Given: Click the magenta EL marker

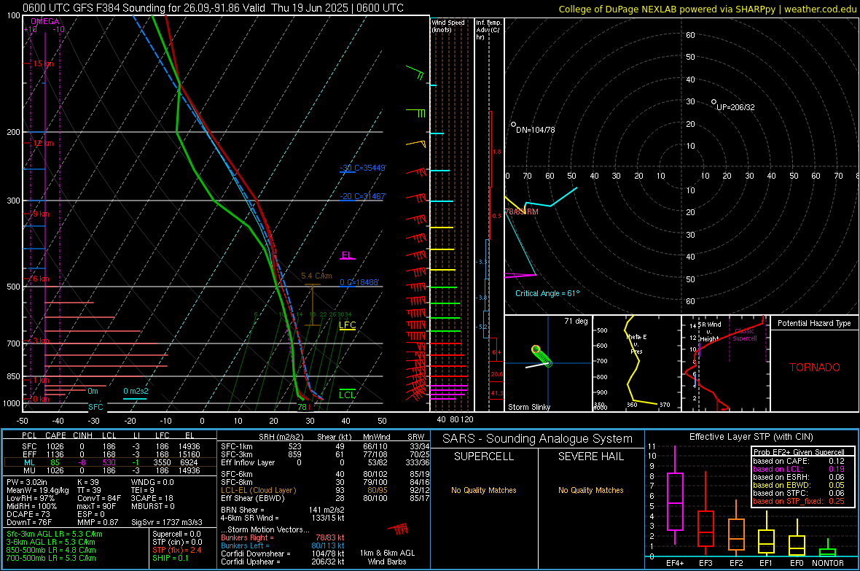Looking at the screenshot, I should pyautogui.click(x=347, y=255).
